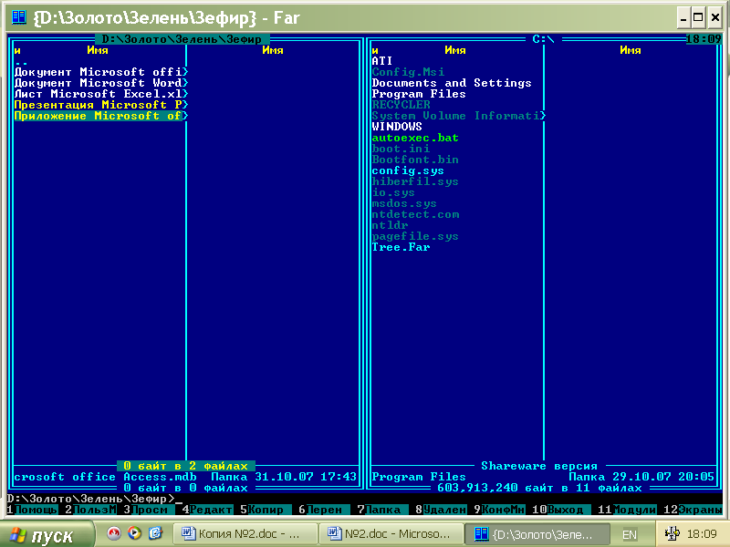
Task: Select 'System Volume Informati' folder
Action: tap(459, 116)
